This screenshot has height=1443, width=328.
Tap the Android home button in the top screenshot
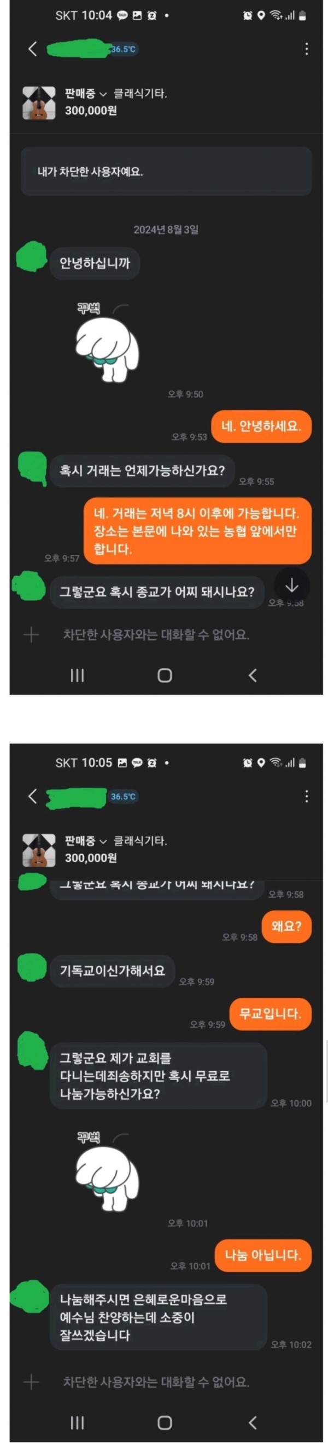click(x=165, y=675)
